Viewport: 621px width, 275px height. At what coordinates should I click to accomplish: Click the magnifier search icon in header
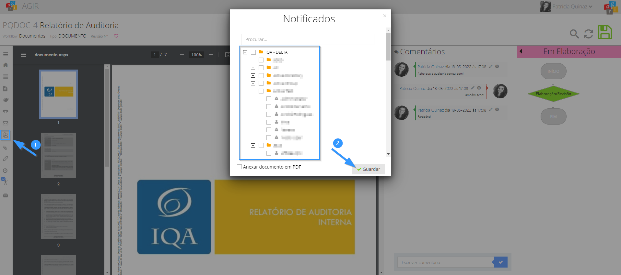pos(574,34)
